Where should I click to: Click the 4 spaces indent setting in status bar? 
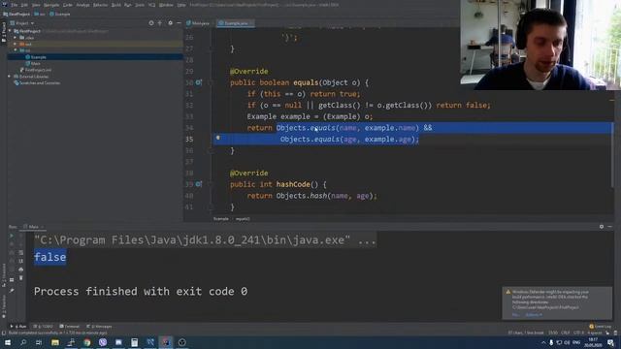(595, 333)
